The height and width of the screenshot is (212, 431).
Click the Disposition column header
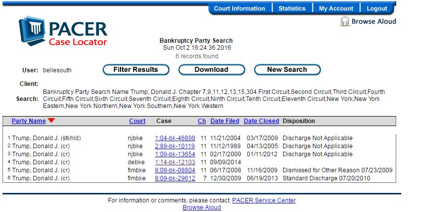tap(299, 121)
